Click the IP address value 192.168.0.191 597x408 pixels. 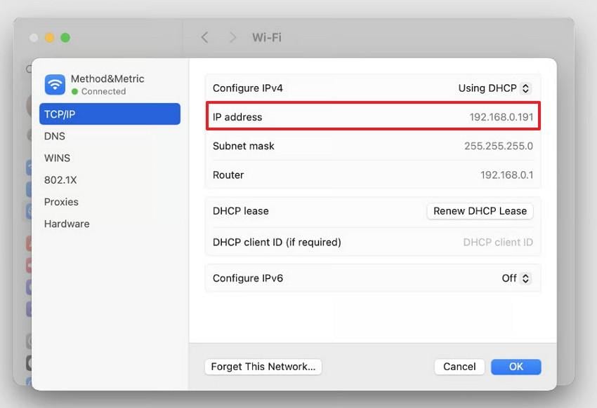pos(501,117)
